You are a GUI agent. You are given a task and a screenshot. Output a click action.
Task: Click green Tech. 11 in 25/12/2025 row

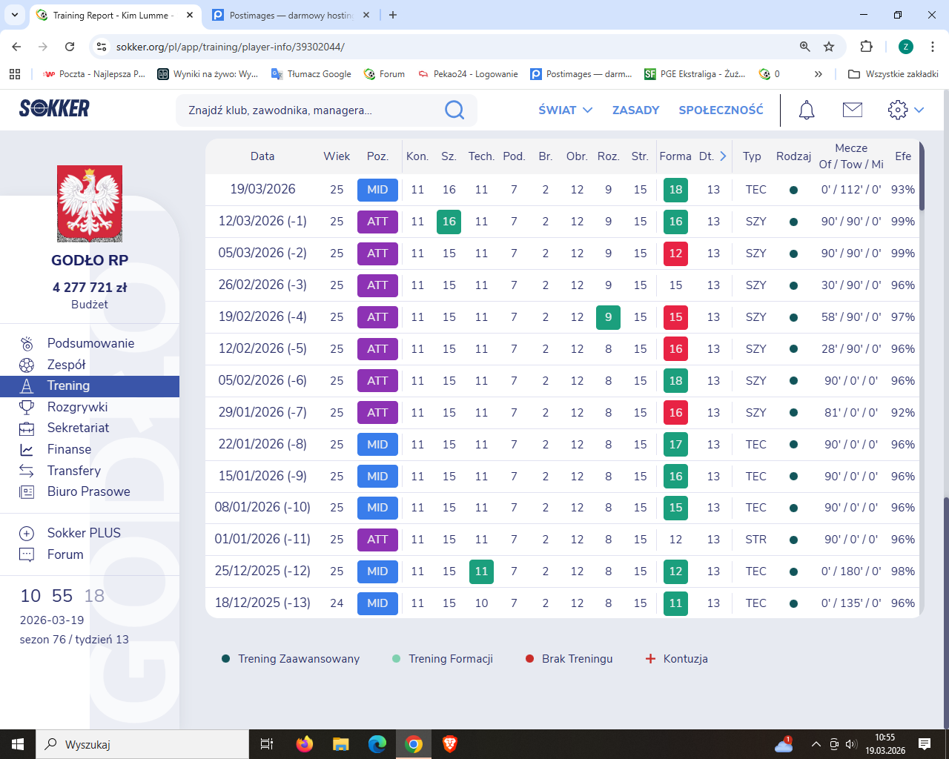click(x=481, y=571)
